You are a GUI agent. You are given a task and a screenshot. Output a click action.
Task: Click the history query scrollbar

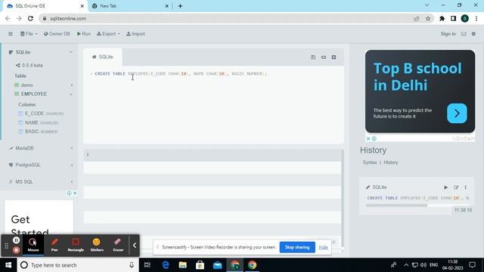coord(396,205)
